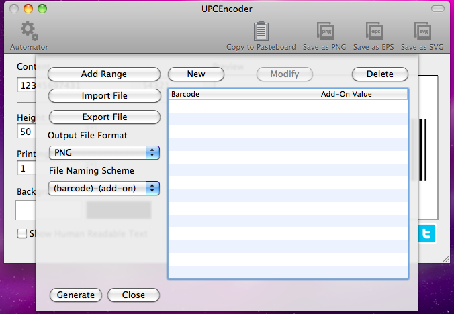The height and width of the screenshot is (314, 454).
Task: Click the Content field starting with 123
Action: pyautogui.click(x=27, y=85)
